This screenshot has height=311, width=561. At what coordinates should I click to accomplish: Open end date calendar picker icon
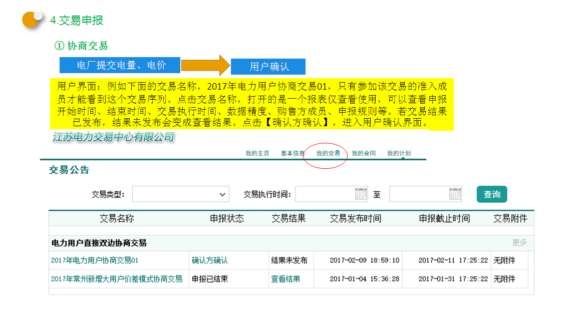[455, 194]
